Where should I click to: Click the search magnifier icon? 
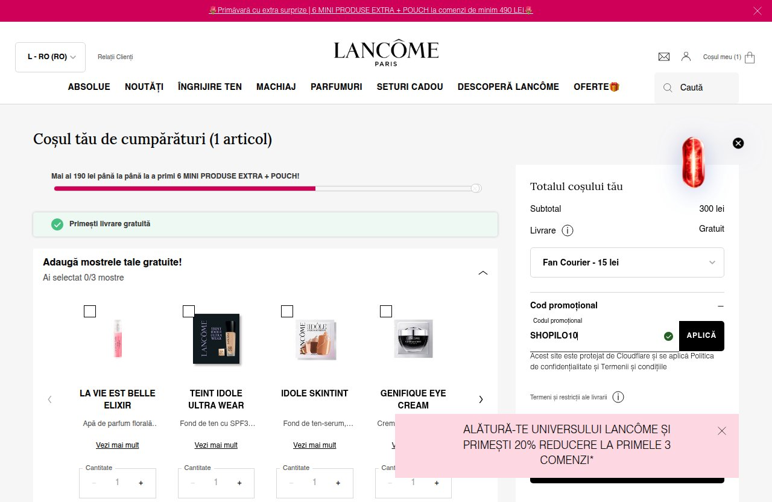click(x=668, y=87)
